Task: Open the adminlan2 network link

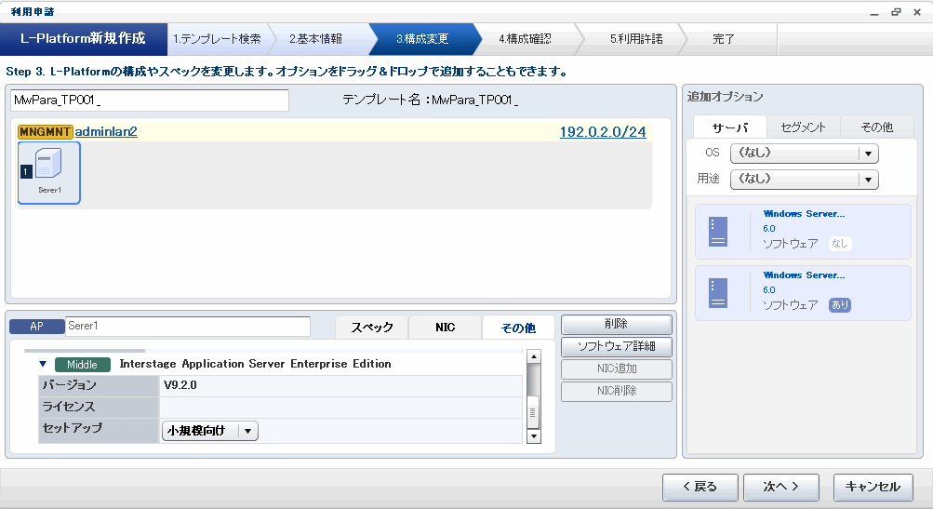Action: (106, 132)
